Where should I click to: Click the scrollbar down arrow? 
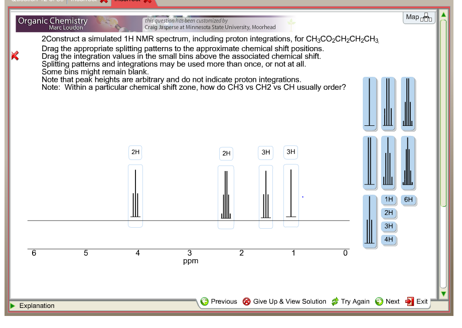point(443,294)
